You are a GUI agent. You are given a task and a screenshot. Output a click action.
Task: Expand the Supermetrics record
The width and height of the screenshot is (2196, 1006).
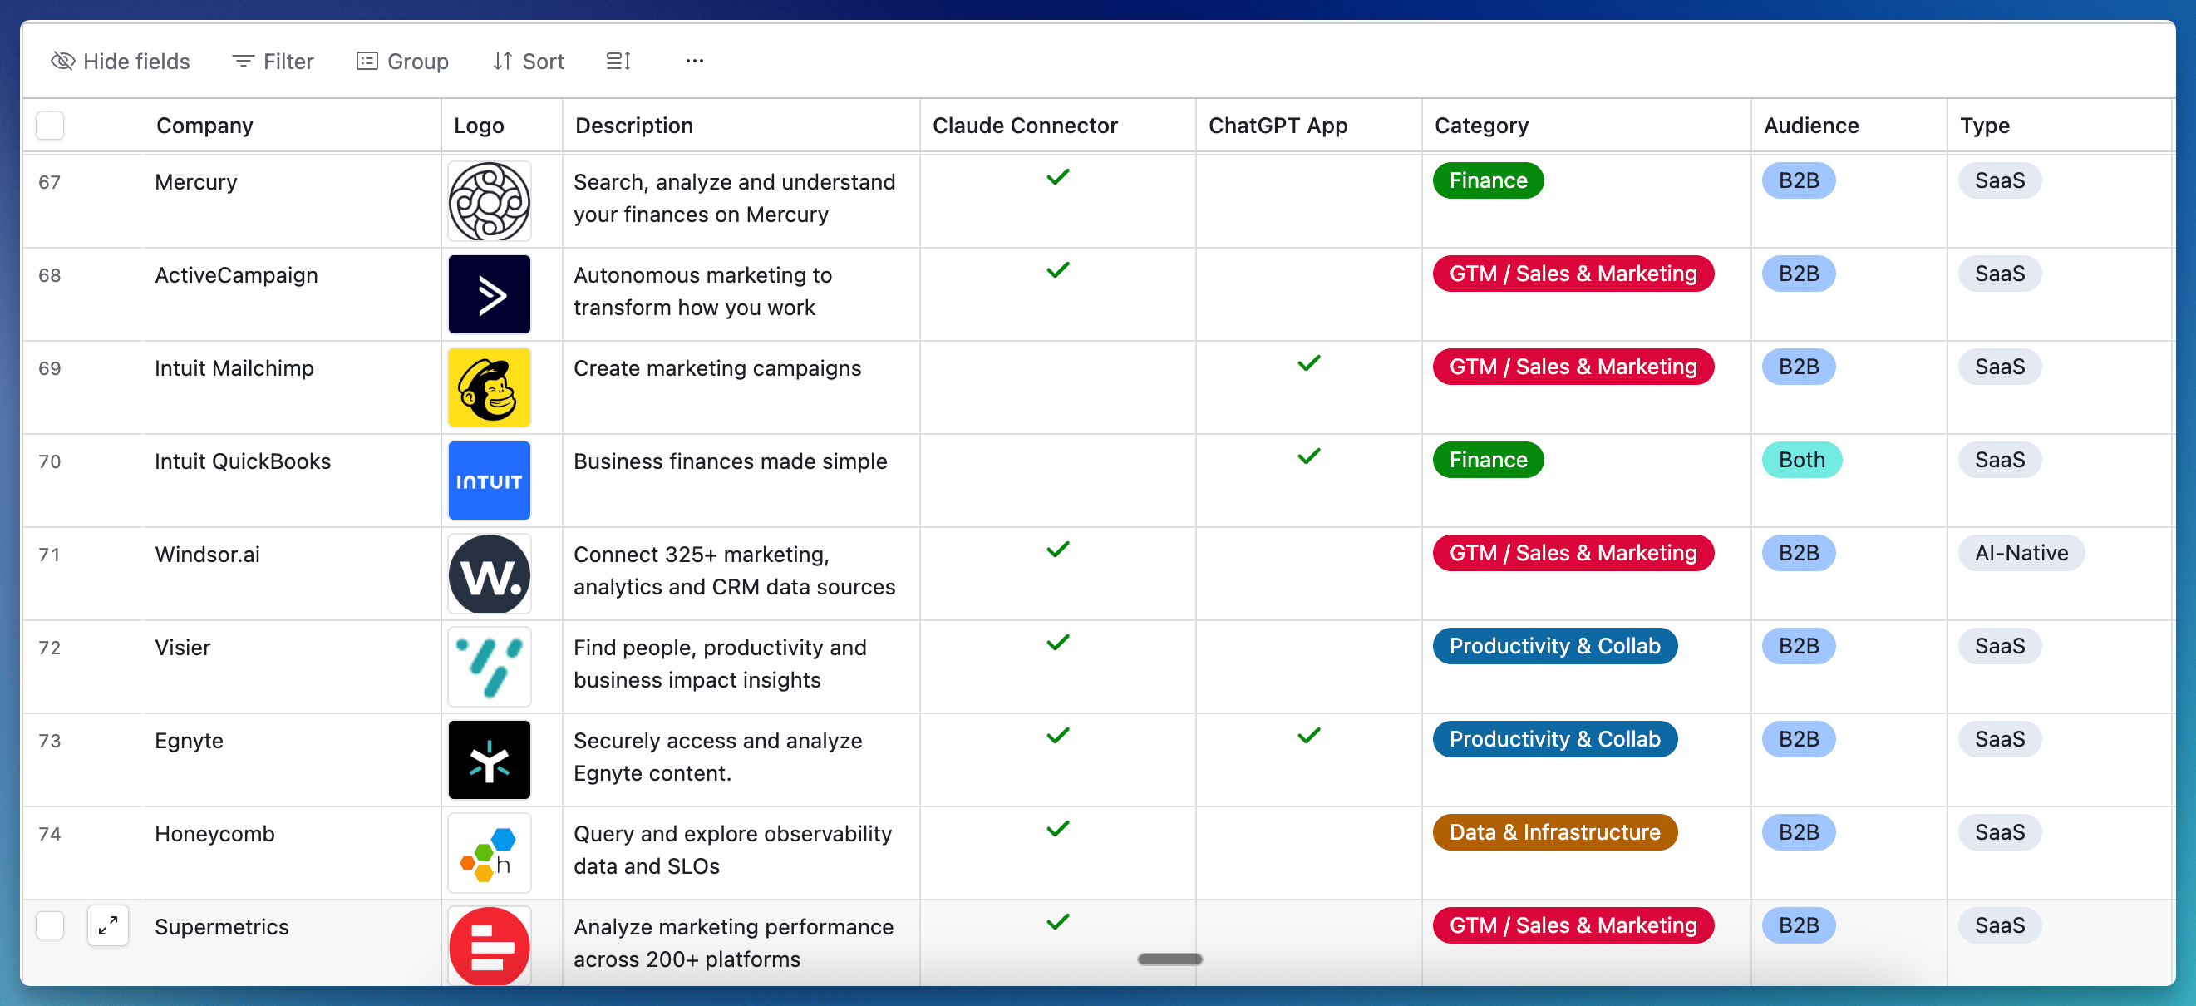click(x=107, y=925)
